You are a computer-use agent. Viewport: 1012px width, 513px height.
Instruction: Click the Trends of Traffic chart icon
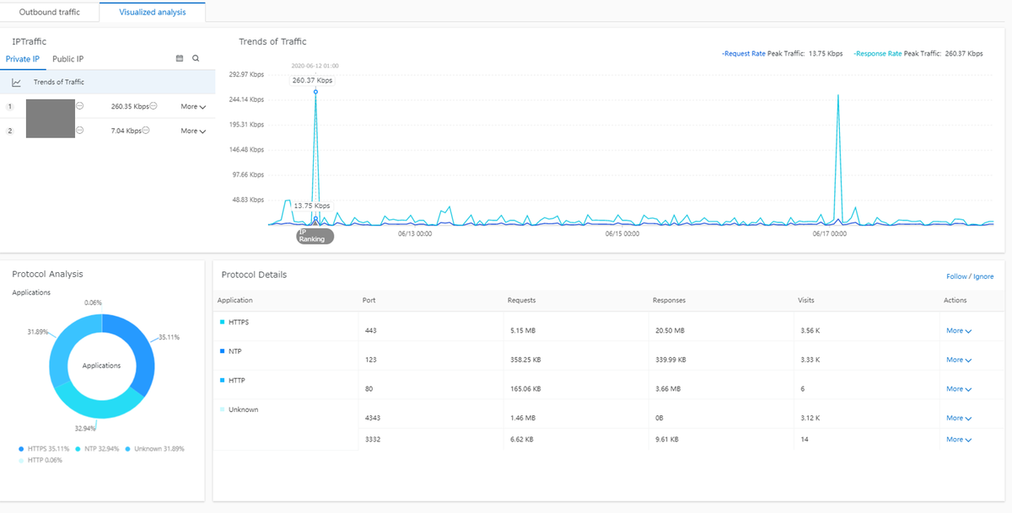[x=16, y=83]
